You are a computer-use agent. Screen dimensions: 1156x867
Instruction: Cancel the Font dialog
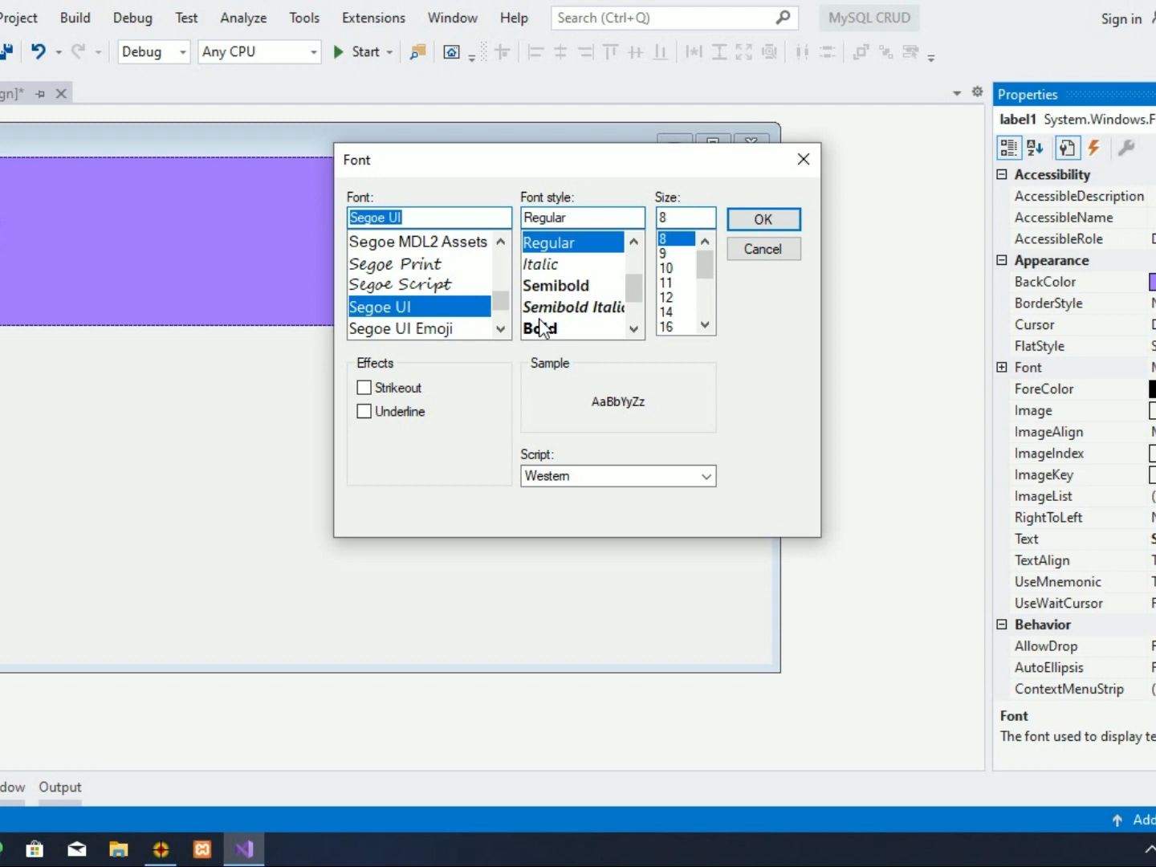(x=763, y=249)
